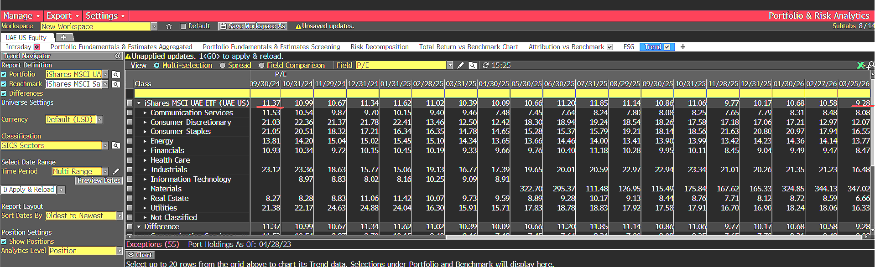Add a new subtab with the plus icon
The height and width of the screenshot is (267, 875).
coord(683,47)
